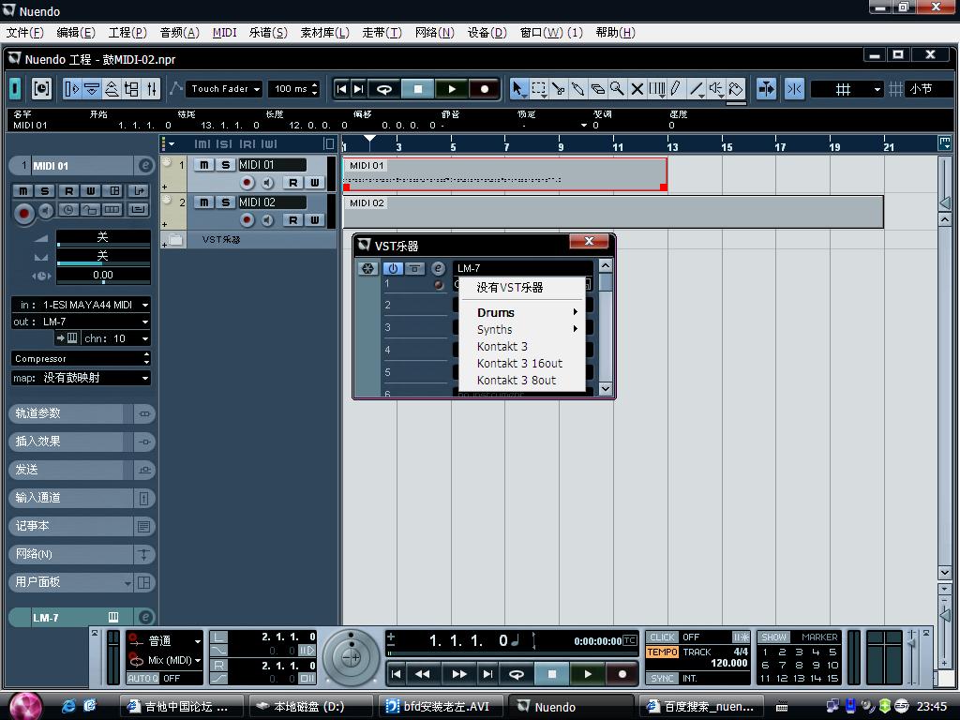The height and width of the screenshot is (720, 960).
Task: Open the Mixer window
Action: [151, 89]
